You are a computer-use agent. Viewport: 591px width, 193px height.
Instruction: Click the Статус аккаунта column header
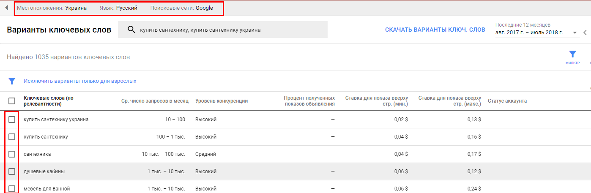click(x=507, y=101)
